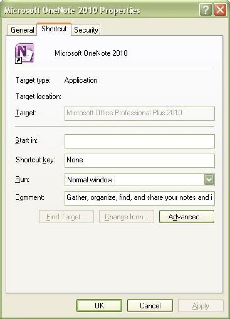Click the Start in label
The image size is (230, 319).
26,141
